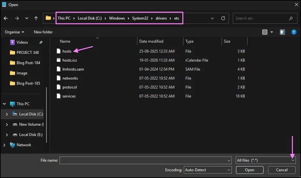Select 'System32' breadcrumb segment

click(x=140, y=18)
